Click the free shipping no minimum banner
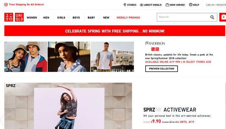The width and height of the screenshot is (226, 129). coord(115,31)
